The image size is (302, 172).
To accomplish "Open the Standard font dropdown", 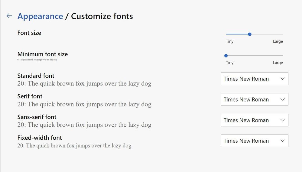I will point(255,79).
